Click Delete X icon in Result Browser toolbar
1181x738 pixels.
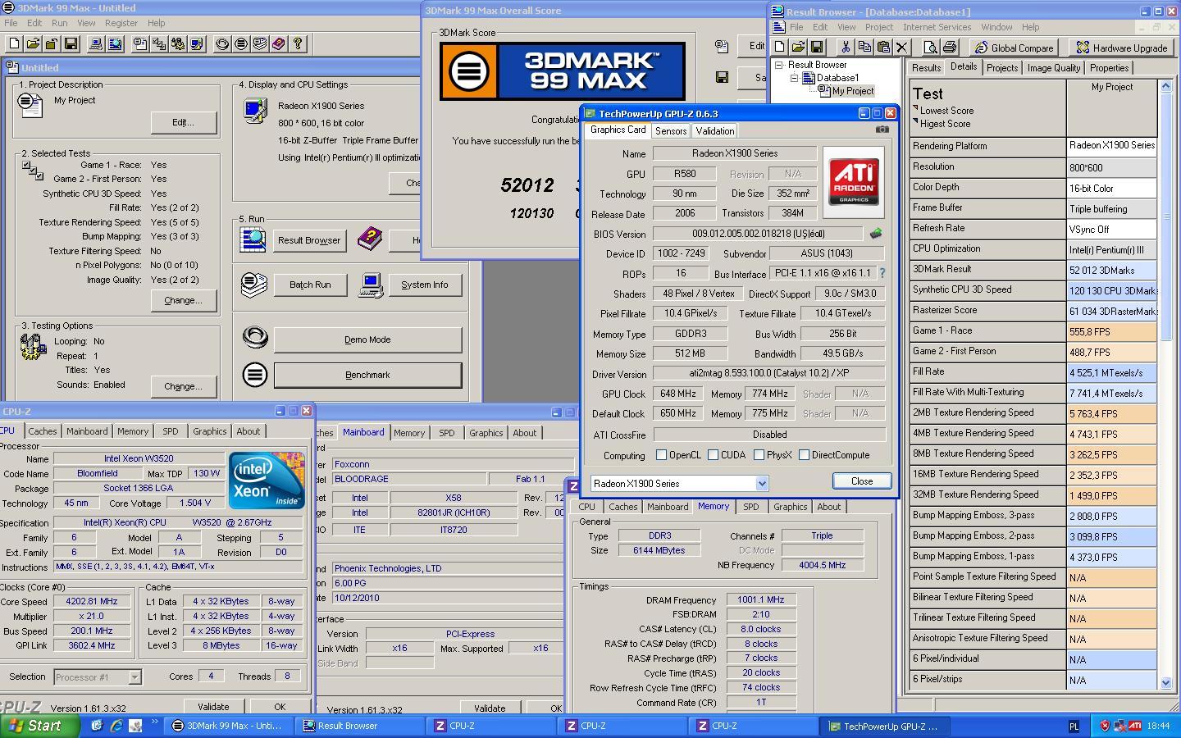pyautogui.click(x=902, y=48)
